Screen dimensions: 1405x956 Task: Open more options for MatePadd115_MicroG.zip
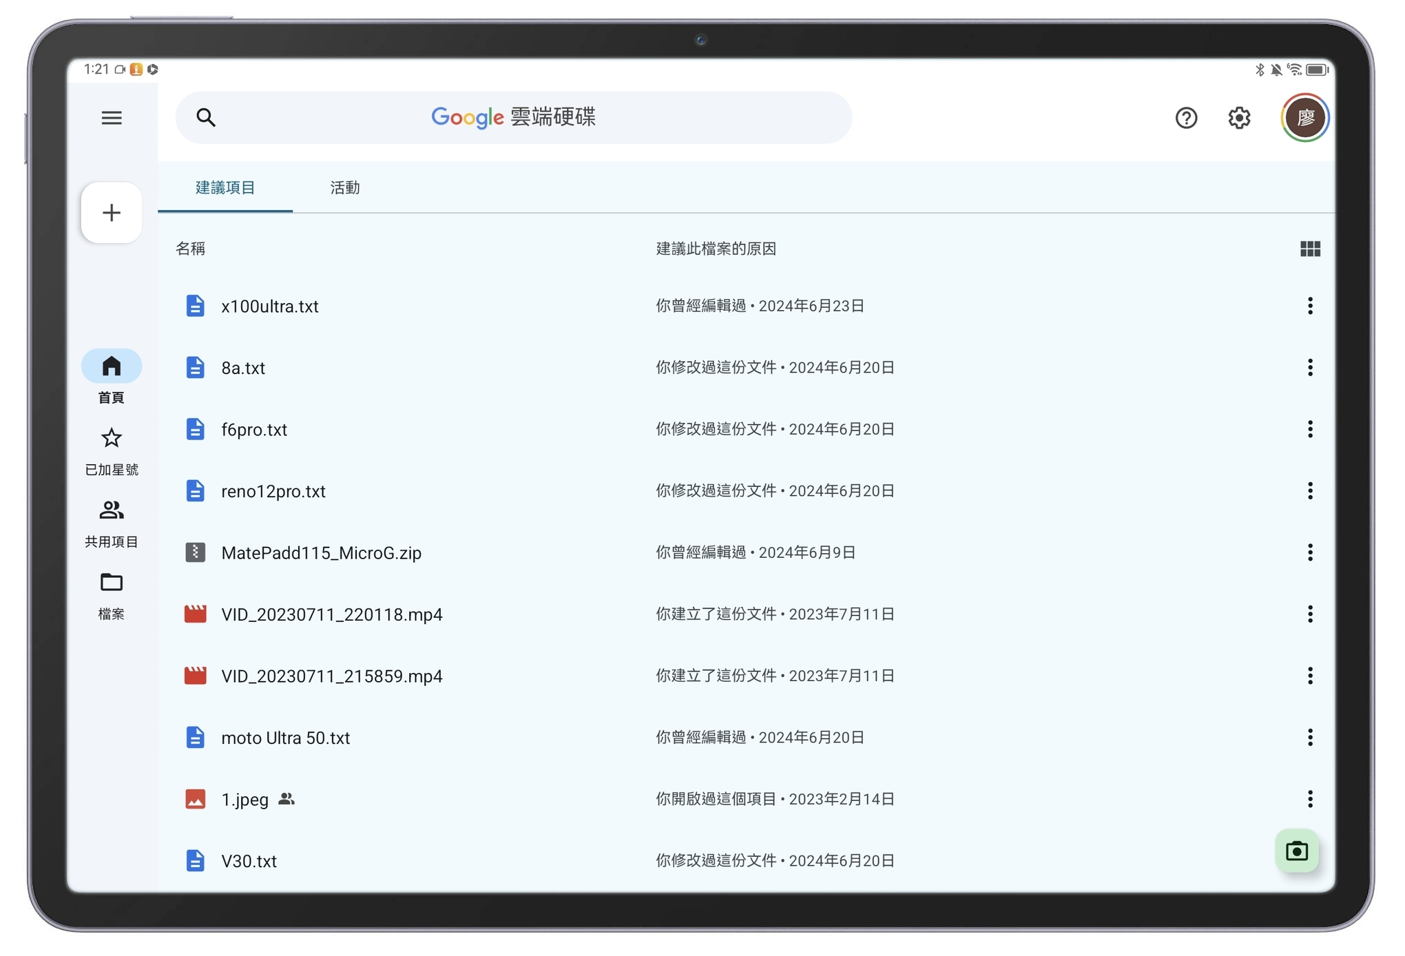coord(1309,552)
